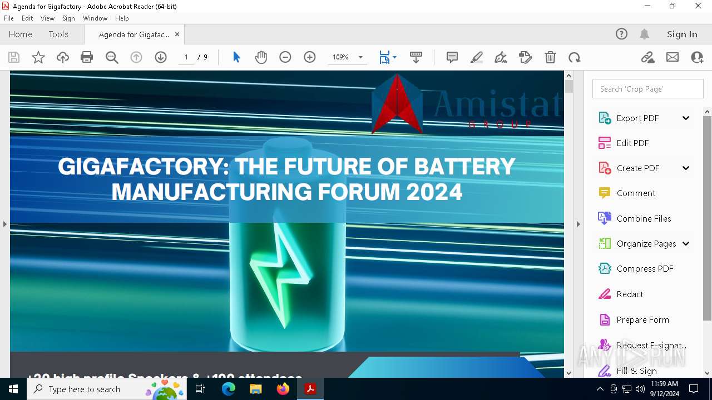
Task: Click the Save file icon
Action: click(x=14, y=57)
